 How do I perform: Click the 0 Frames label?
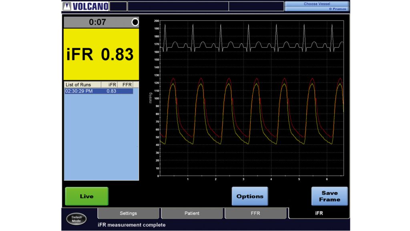(x=337, y=9)
